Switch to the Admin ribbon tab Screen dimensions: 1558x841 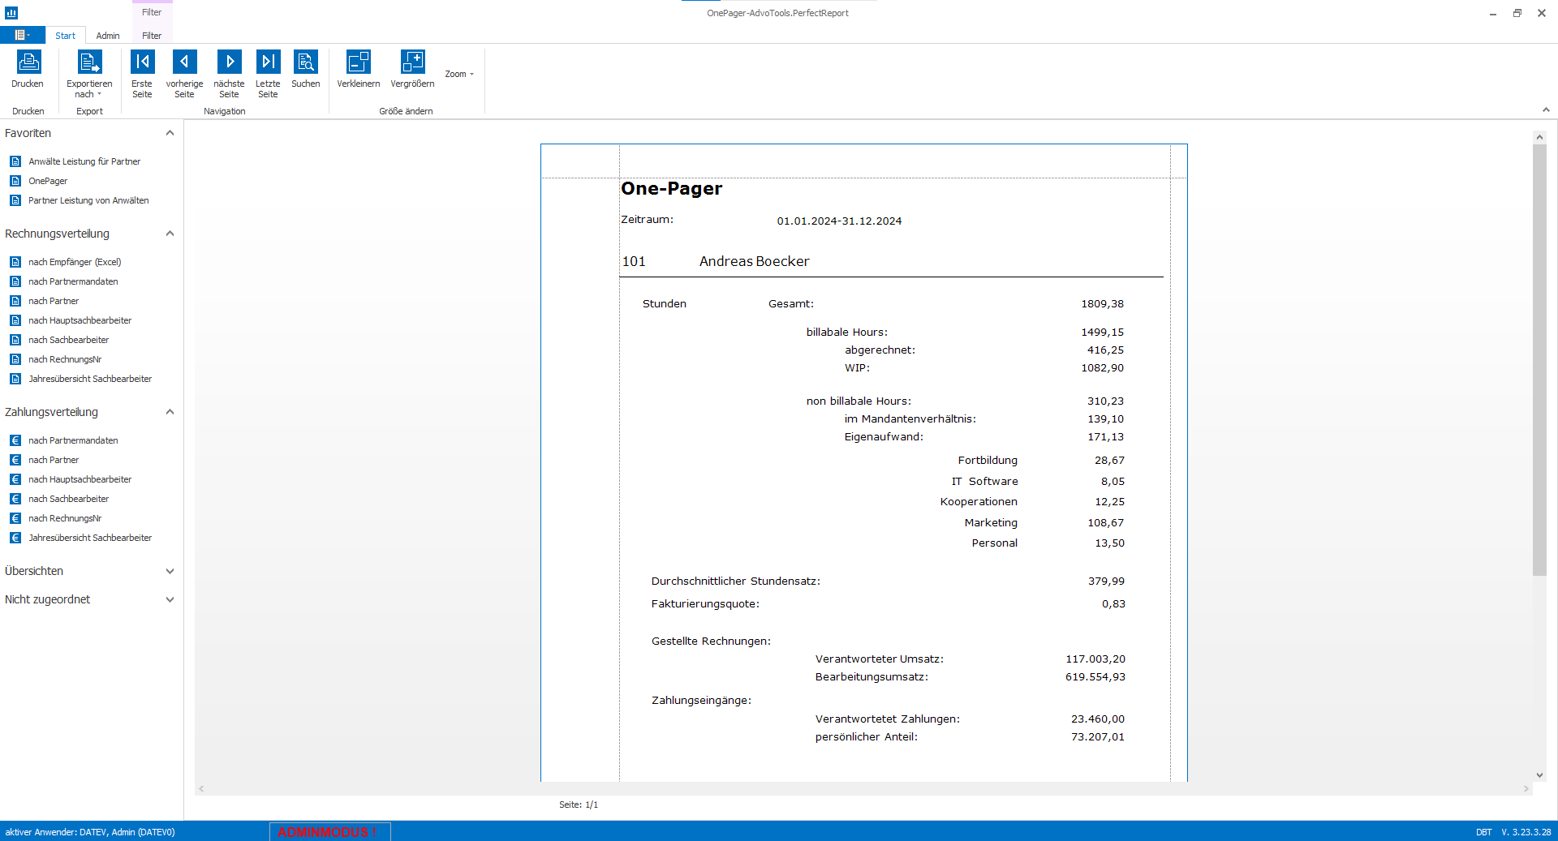click(108, 36)
